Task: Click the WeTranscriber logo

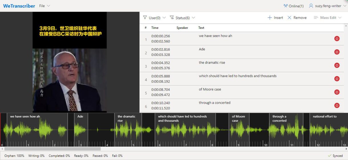Action: pos(19,6)
